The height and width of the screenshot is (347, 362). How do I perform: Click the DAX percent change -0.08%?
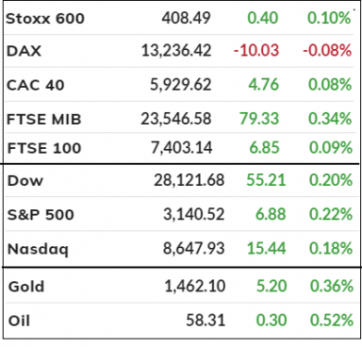coord(327,50)
